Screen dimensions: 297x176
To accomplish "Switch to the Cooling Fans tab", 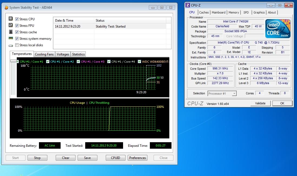I will [44, 54].
